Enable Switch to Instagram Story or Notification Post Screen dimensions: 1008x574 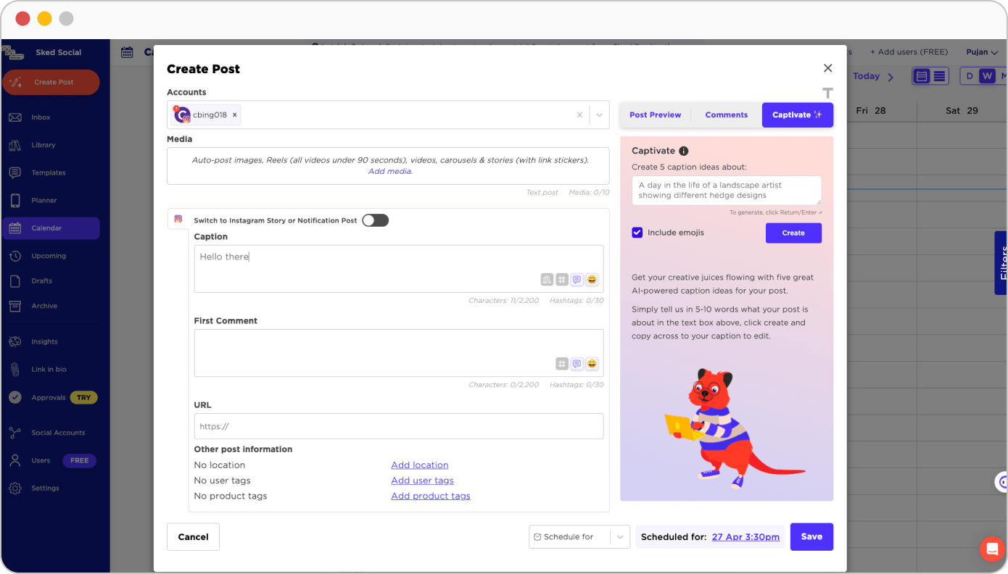(375, 220)
